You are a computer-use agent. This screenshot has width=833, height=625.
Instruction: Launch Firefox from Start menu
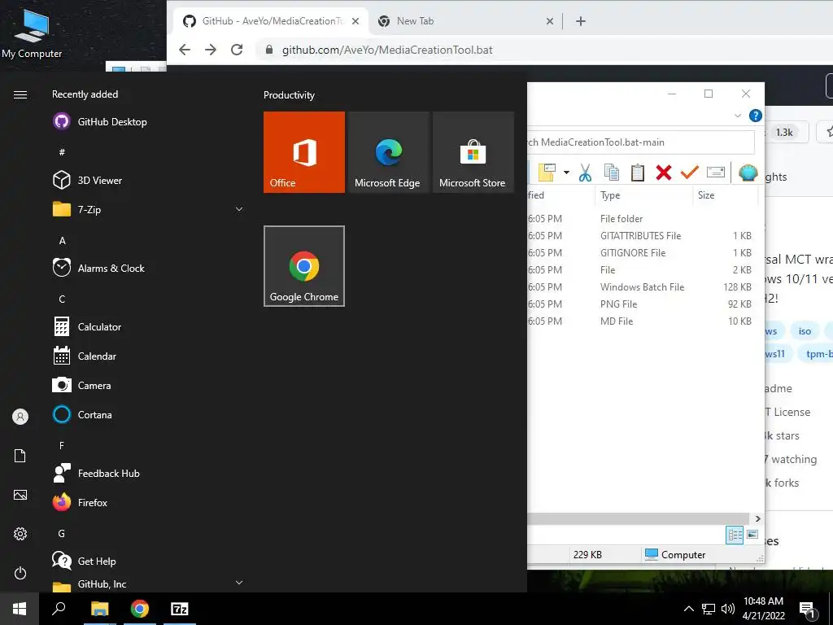(x=81, y=502)
